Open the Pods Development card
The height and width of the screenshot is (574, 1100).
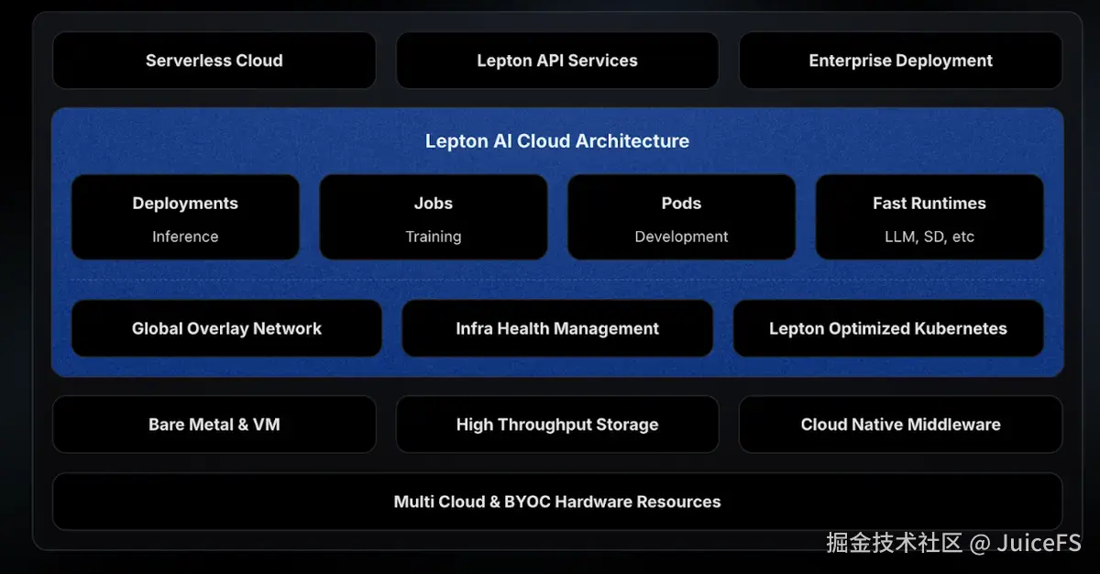point(681,217)
